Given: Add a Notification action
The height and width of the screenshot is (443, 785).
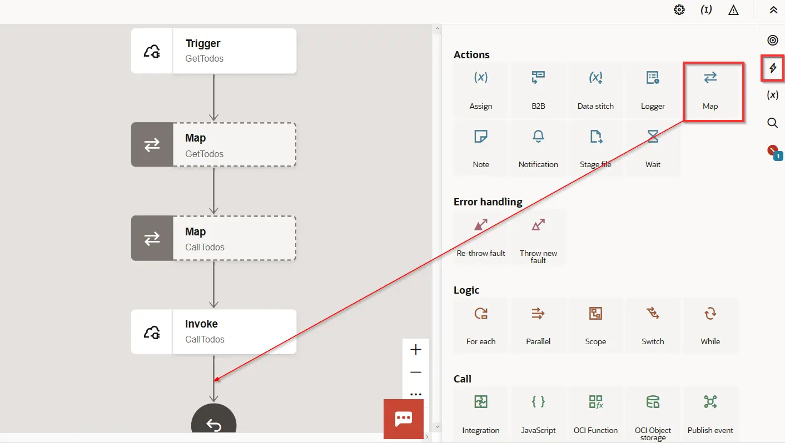Looking at the screenshot, I should point(538,147).
